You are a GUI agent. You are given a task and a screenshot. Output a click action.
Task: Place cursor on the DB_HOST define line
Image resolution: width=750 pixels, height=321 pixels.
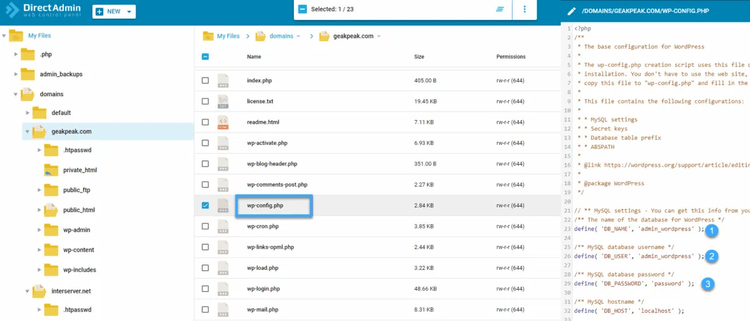(629, 310)
